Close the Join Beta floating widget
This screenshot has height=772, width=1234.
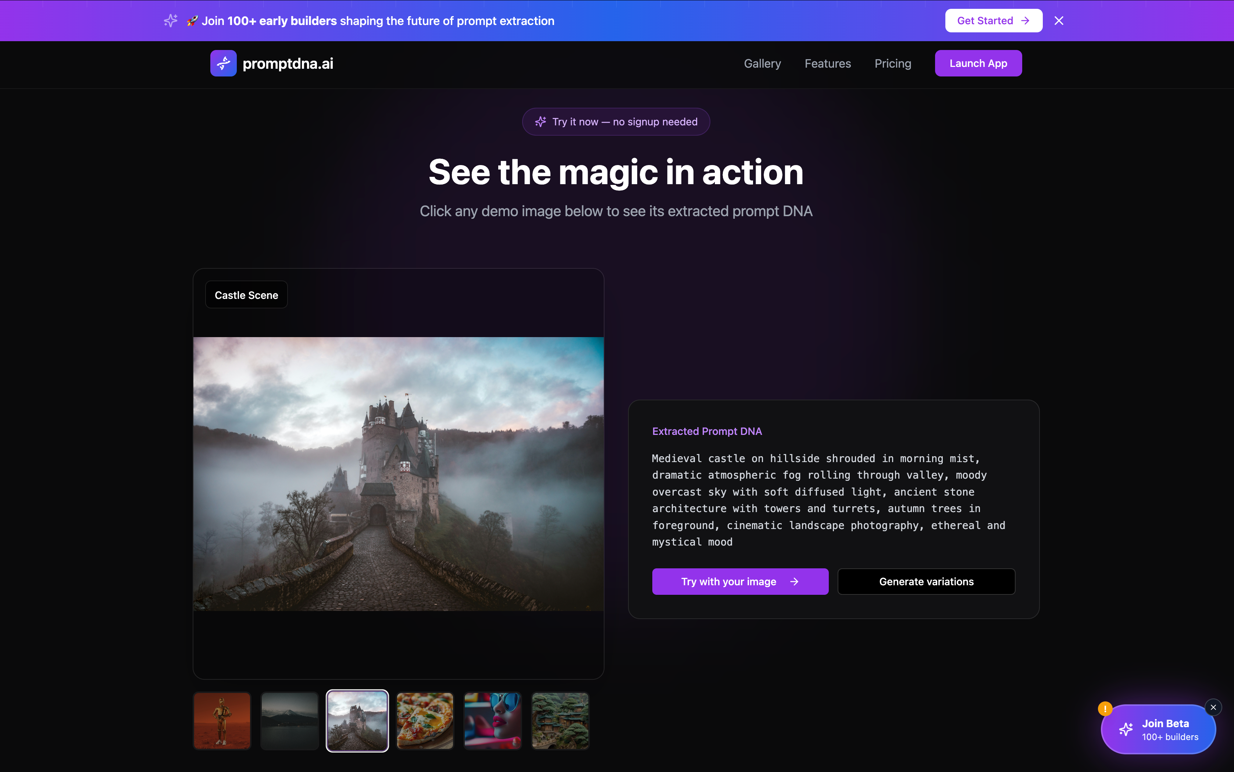coord(1213,707)
